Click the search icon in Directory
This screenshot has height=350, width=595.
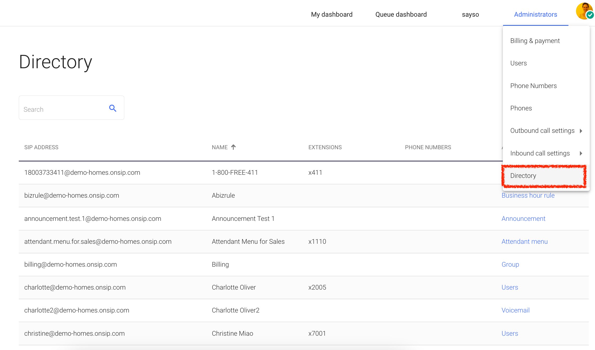[112, 108]
